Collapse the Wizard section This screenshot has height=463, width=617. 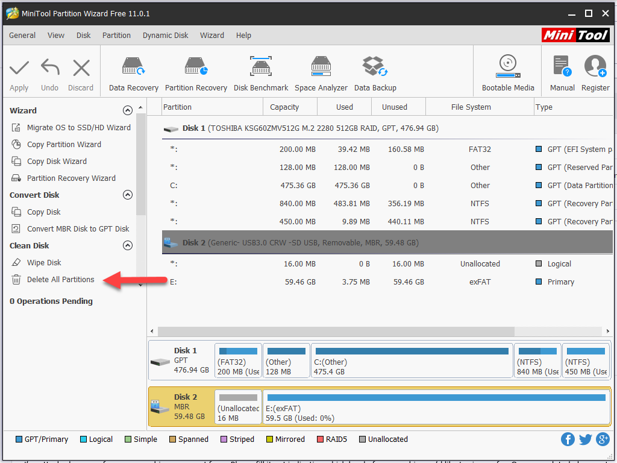click(127, 110)
